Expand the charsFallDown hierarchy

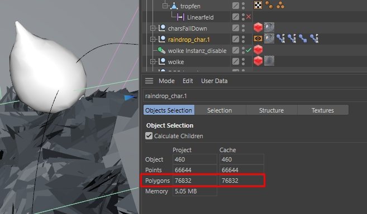pos(152,28)
